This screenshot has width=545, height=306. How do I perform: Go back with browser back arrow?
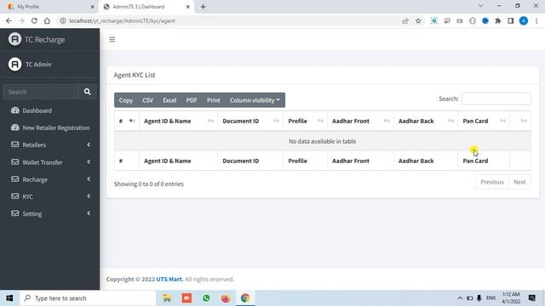click(9, 20)
